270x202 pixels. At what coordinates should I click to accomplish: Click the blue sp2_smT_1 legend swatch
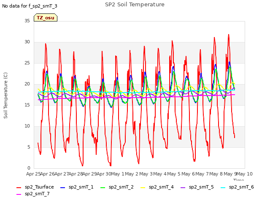tap(63, 188)
